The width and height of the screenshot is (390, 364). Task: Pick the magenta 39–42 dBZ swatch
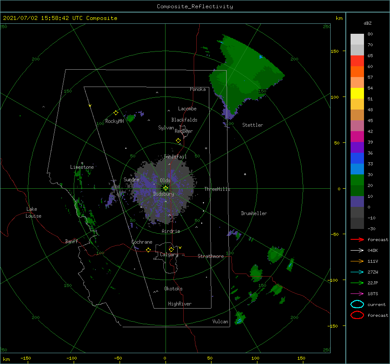click(x=357, y=137)
